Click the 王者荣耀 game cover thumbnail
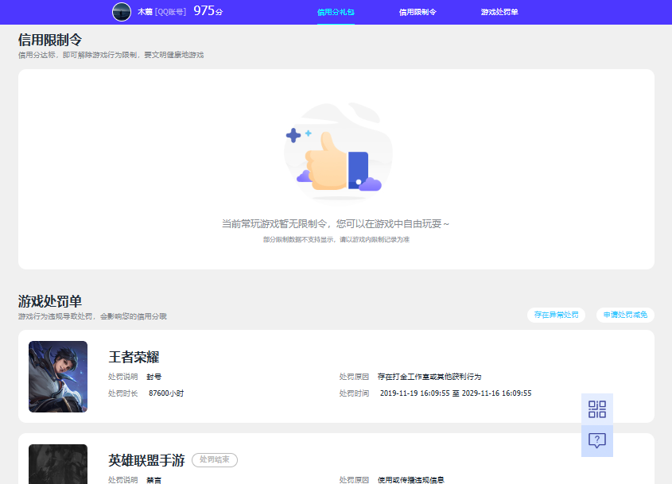Viewport: 672px width, 484px height. coord(58,377)
